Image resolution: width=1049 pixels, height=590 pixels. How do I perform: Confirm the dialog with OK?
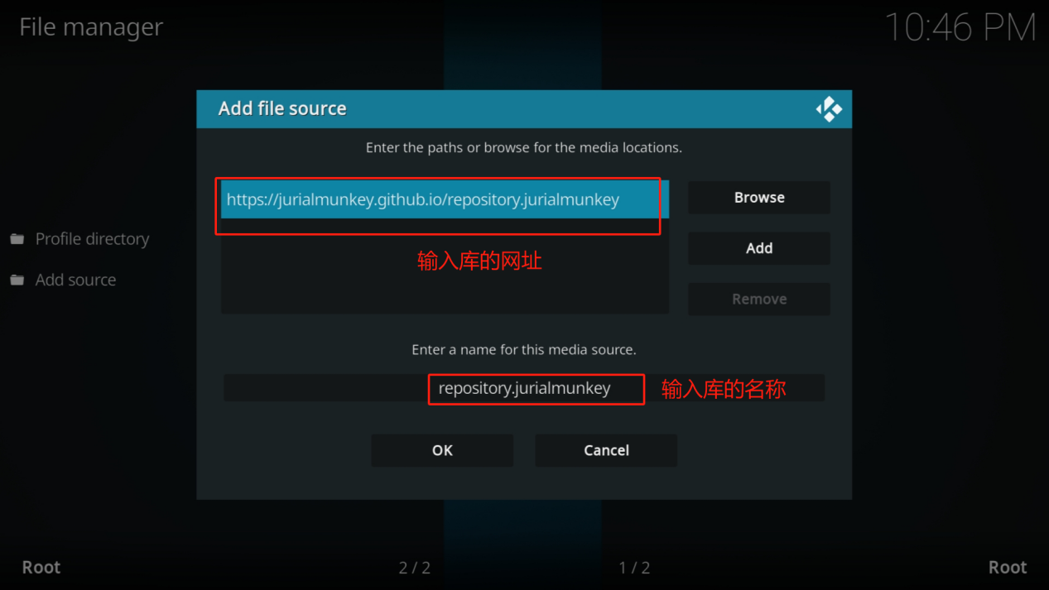pyautogui.click(x=442, y=450)
